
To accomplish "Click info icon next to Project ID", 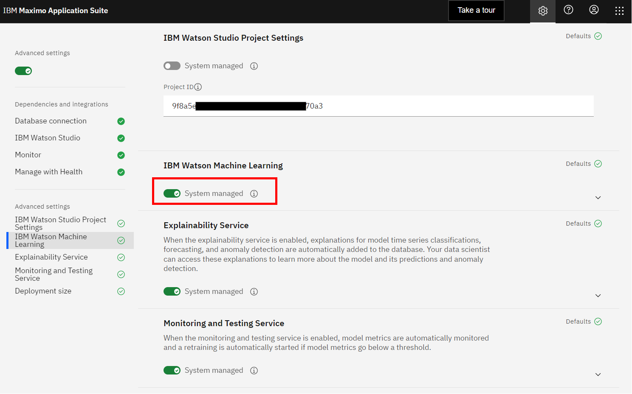I will 198,87.
